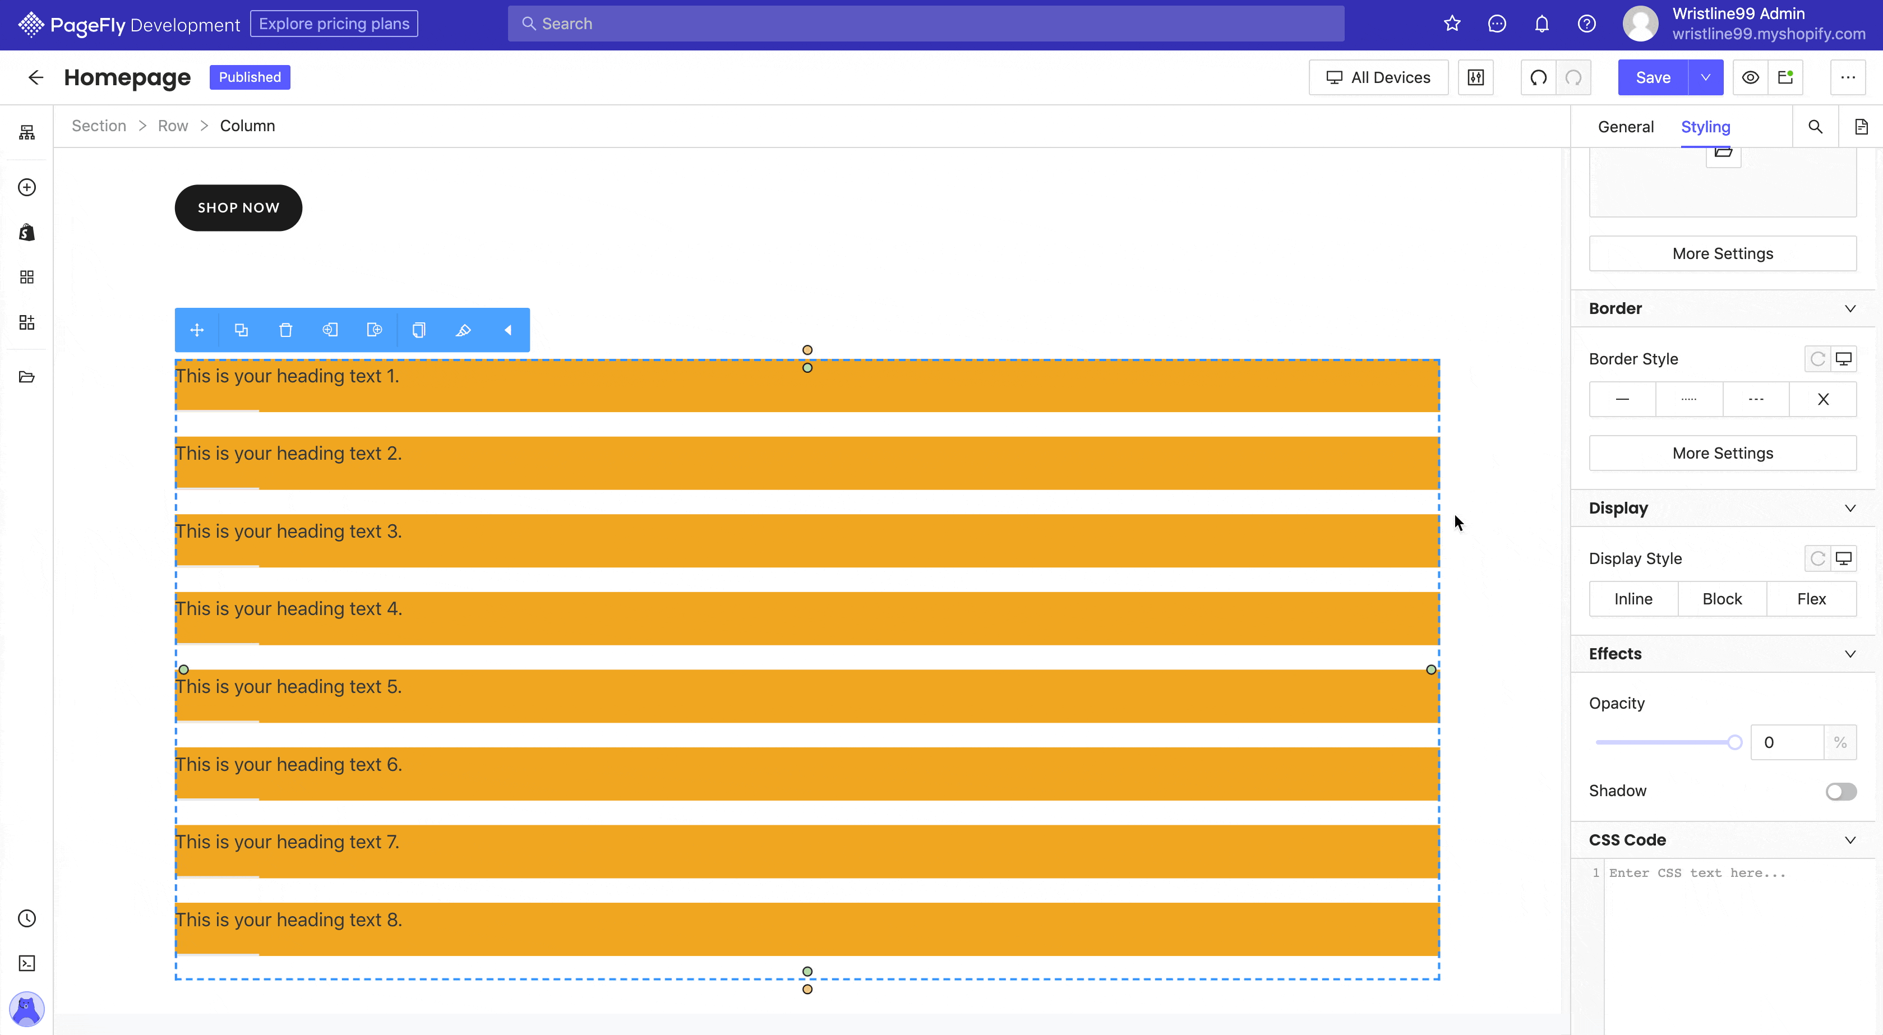Delete the selected column
The width and height of the screenshot is (1883, 1035).
pyautogui.click(x=286, y=330)
